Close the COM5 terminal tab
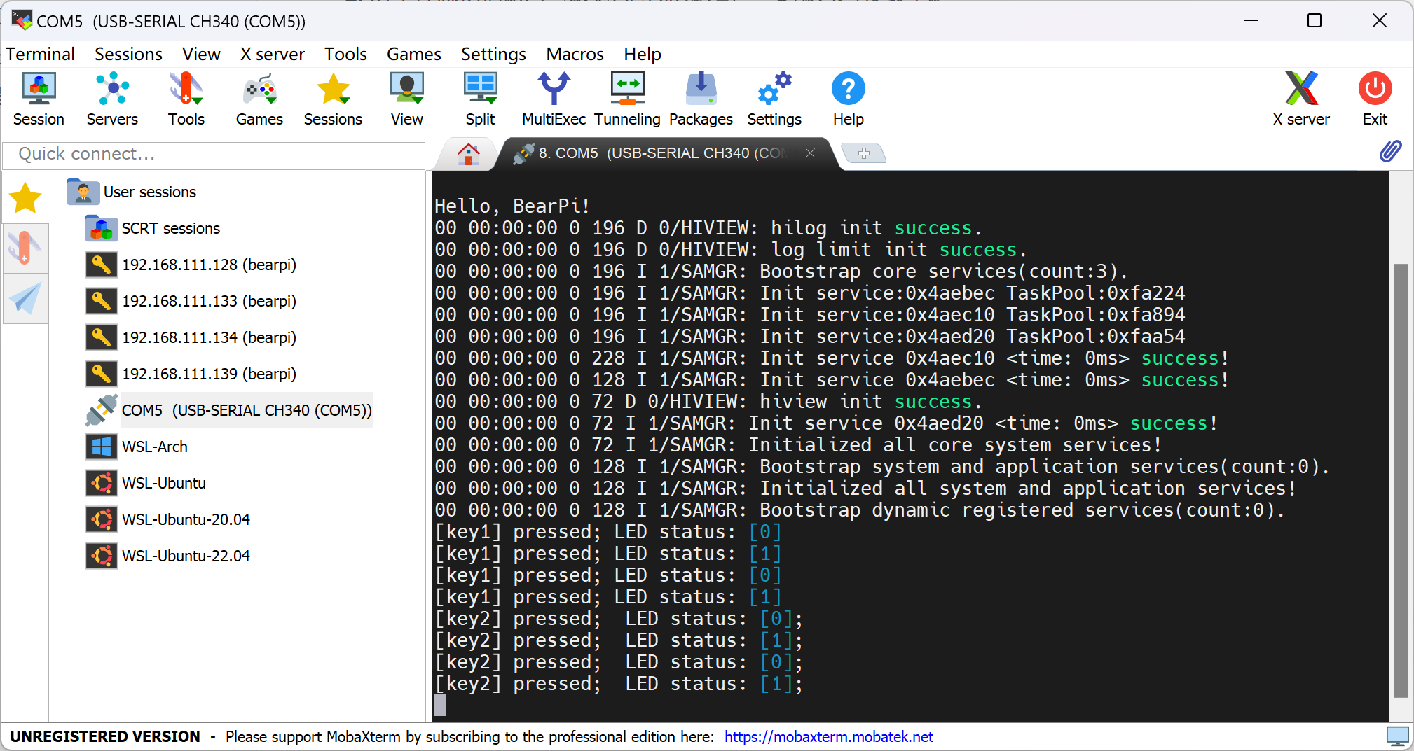The width and height of the screenshot is (1414, 751). [810, 153]
